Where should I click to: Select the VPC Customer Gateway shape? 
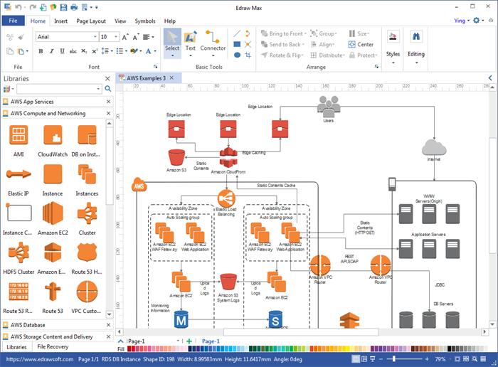click(87, 292)
